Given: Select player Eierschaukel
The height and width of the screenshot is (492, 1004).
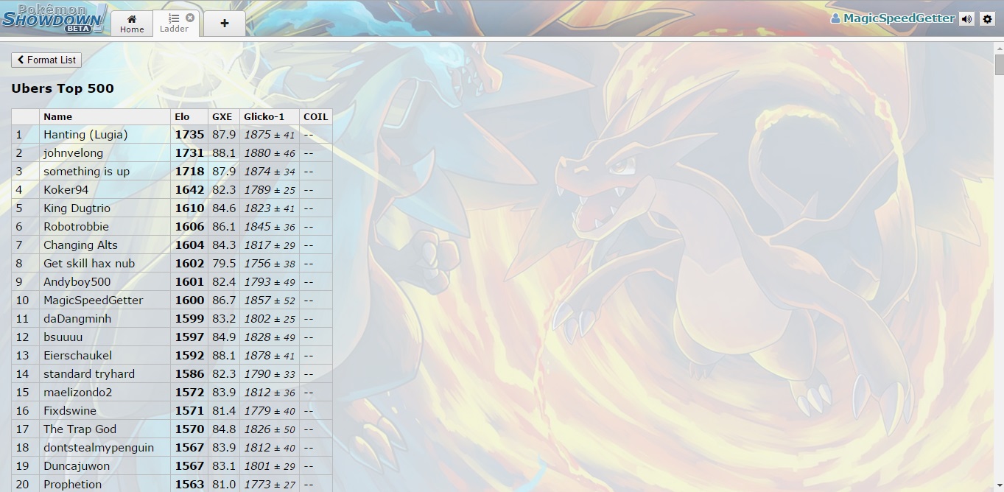Looking at the screenshot, I should pos(77,356).
